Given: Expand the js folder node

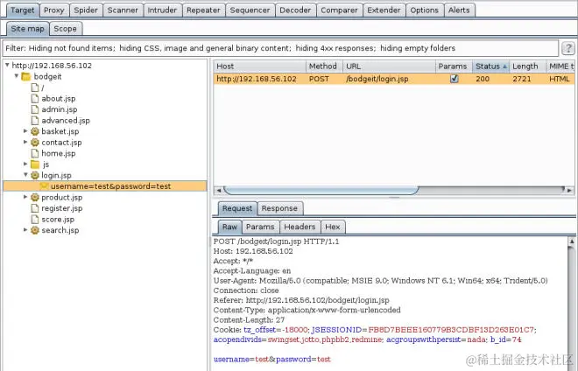Looking at the screenshot, I should pos(25,164).
